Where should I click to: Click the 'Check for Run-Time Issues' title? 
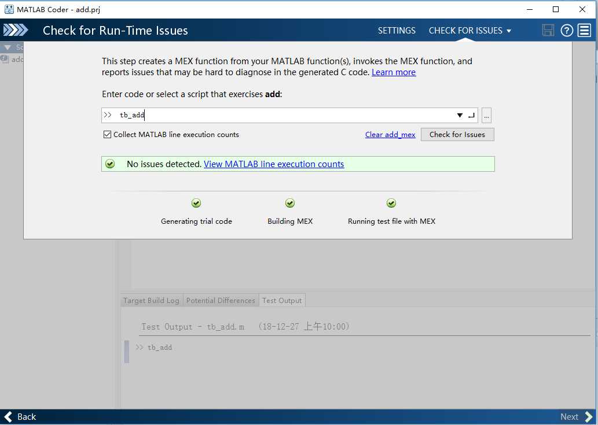(115, 31)
